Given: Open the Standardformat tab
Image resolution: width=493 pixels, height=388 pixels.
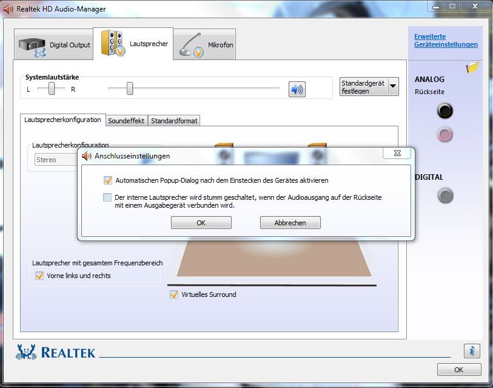Looking at the screenshot, I should pos(174,121).
